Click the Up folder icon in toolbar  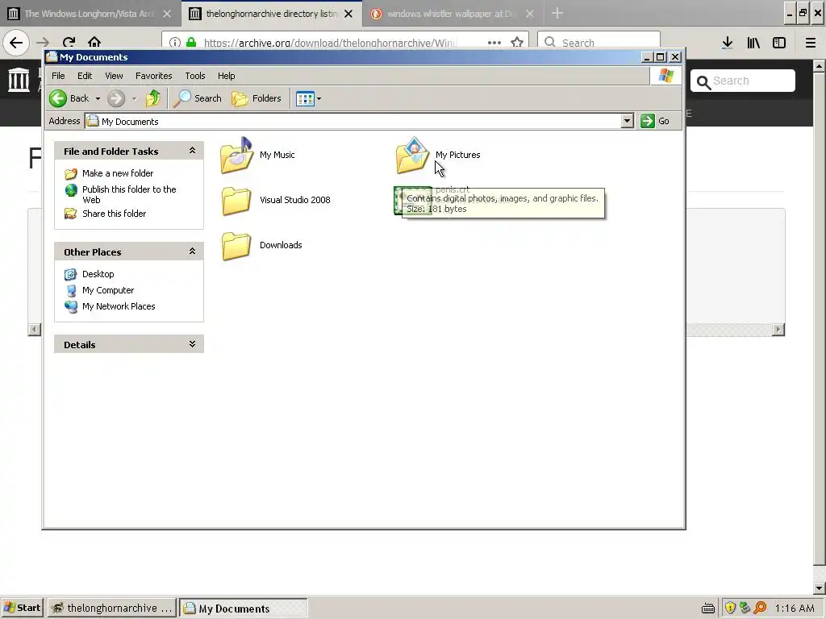point(153,98)
